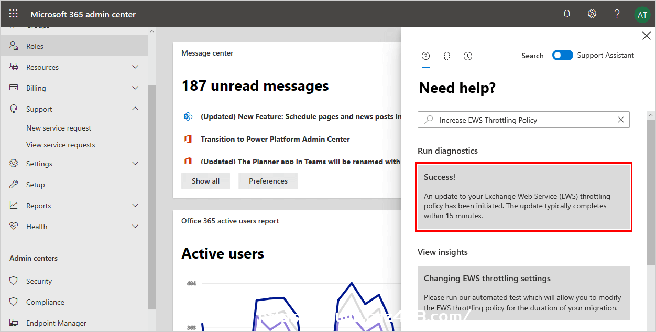The width and height of the screenshot is (656, 332).
Task: Open View service requests
Action: click(x=61, y=145)
